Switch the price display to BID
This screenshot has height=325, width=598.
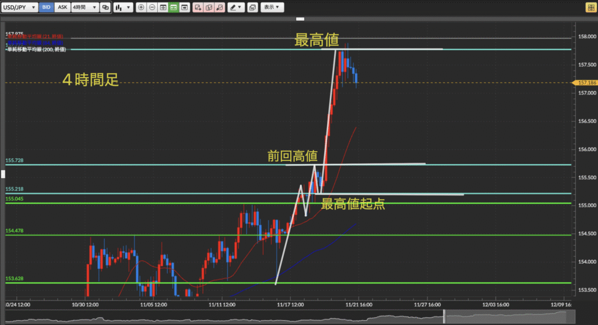[x=47, y=8]
